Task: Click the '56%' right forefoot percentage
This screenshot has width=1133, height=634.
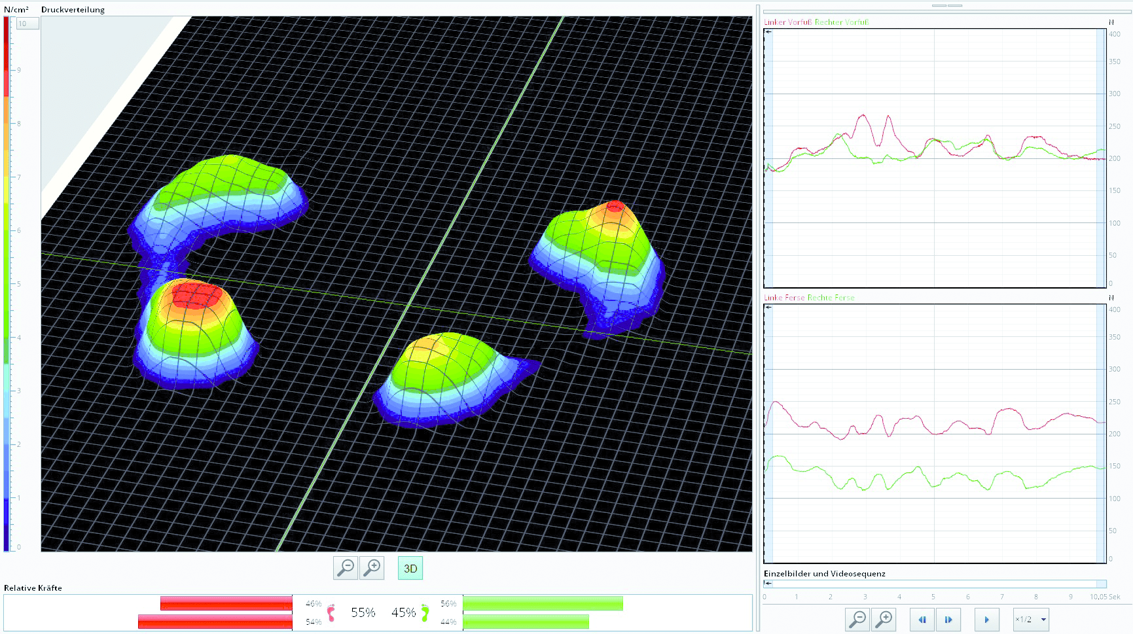Action: click(x=448, y=604)
